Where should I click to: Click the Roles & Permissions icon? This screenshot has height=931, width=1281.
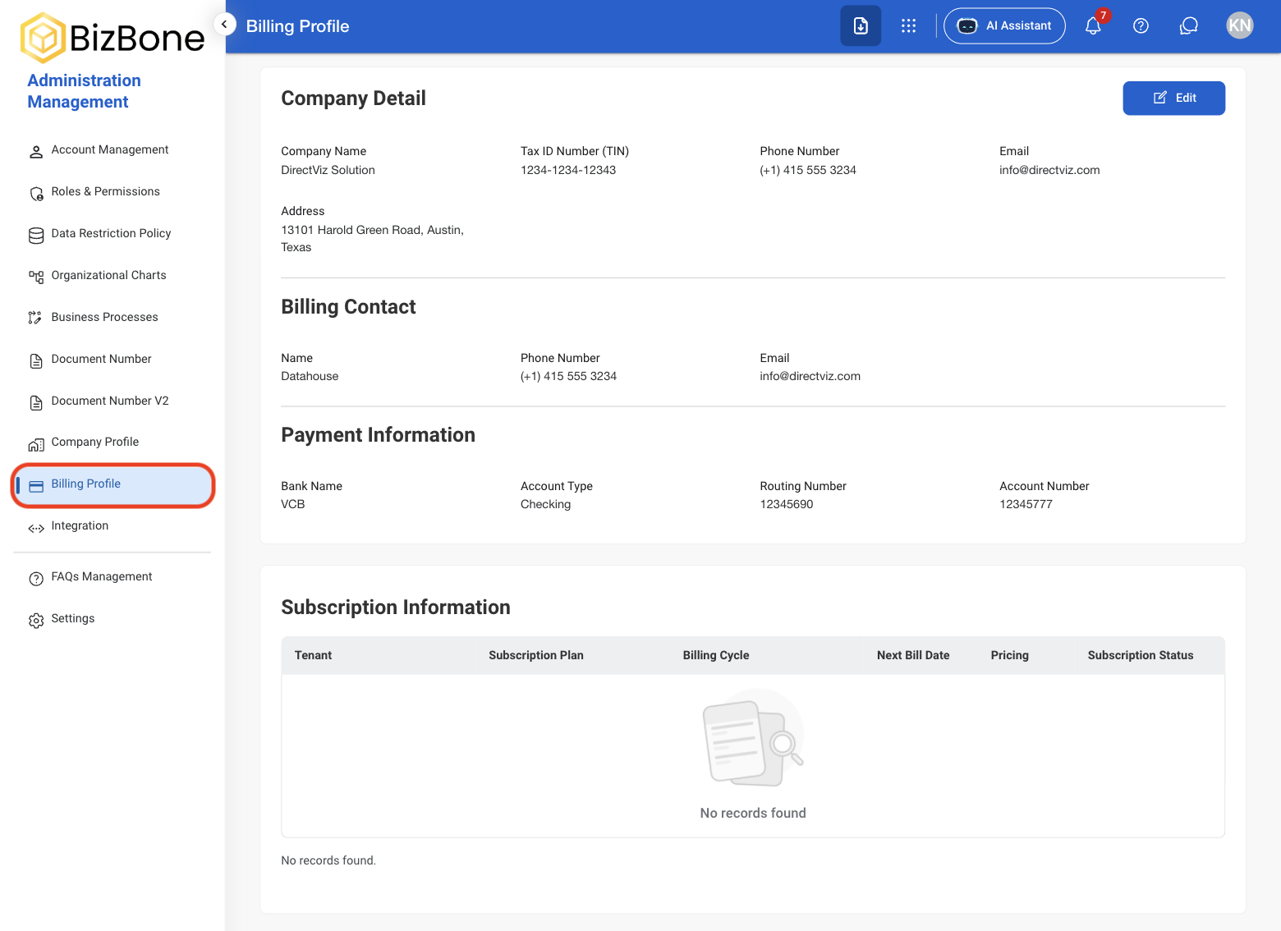(x=36, y=194)
